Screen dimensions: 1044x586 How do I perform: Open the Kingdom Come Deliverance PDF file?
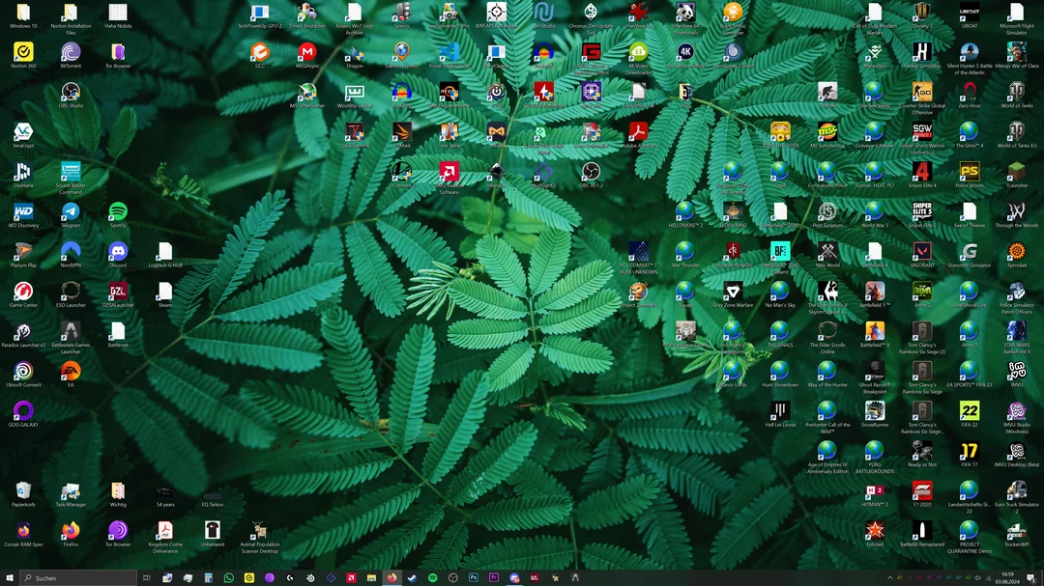[x=165, y=531]
